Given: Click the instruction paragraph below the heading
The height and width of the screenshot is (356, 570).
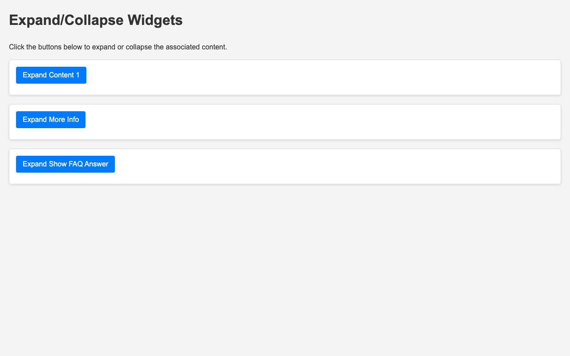Looking at the screenshot, I should click(118, 47).
